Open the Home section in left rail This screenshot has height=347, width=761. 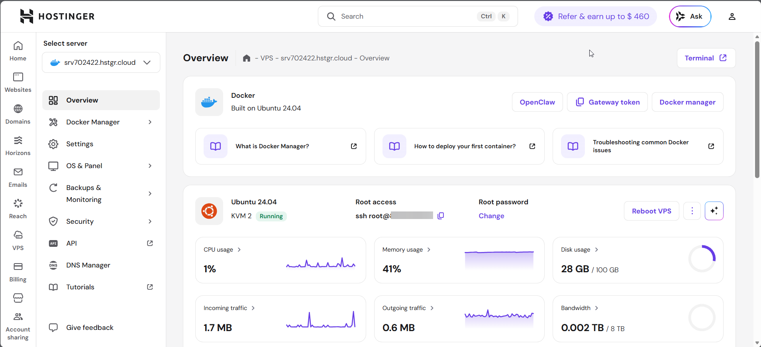pos(18,51)
